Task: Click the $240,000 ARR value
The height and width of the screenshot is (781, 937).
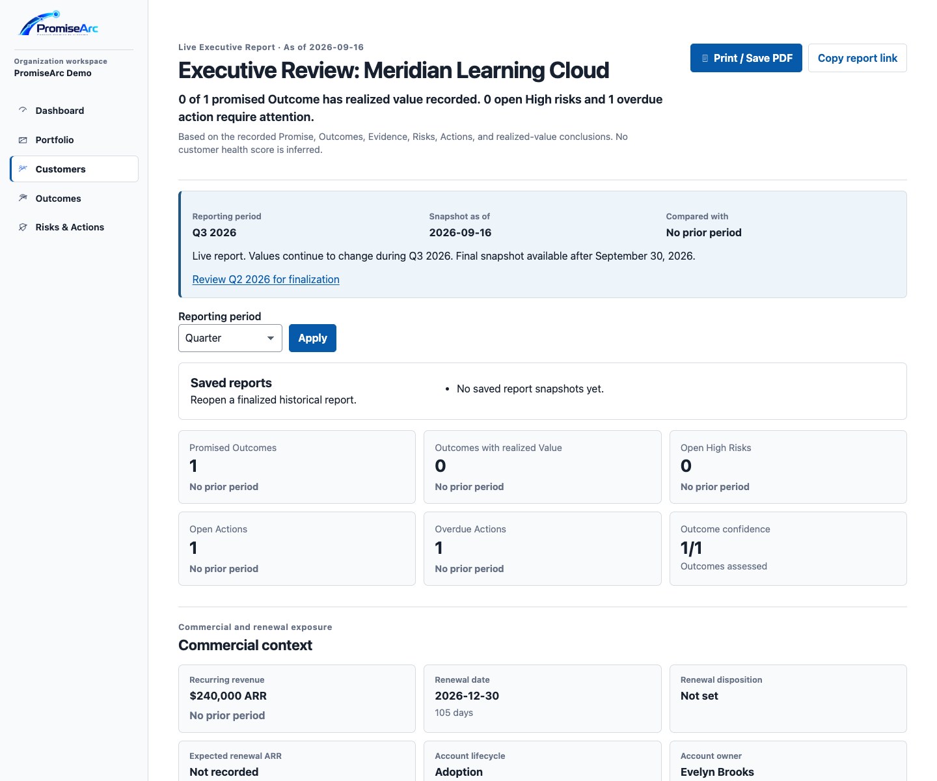Action: click(x=228, y=696)
